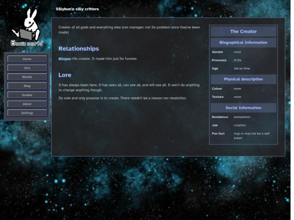Click the Colour row label
The image size is (294, 220).
click(217, 89)
